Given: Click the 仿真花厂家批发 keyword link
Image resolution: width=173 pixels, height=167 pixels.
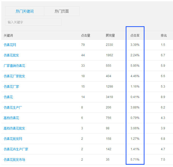Looking at the screenshot, I should point(15,76).
